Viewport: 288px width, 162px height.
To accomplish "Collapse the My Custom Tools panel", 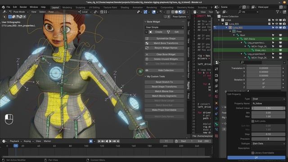I will 145,76.
